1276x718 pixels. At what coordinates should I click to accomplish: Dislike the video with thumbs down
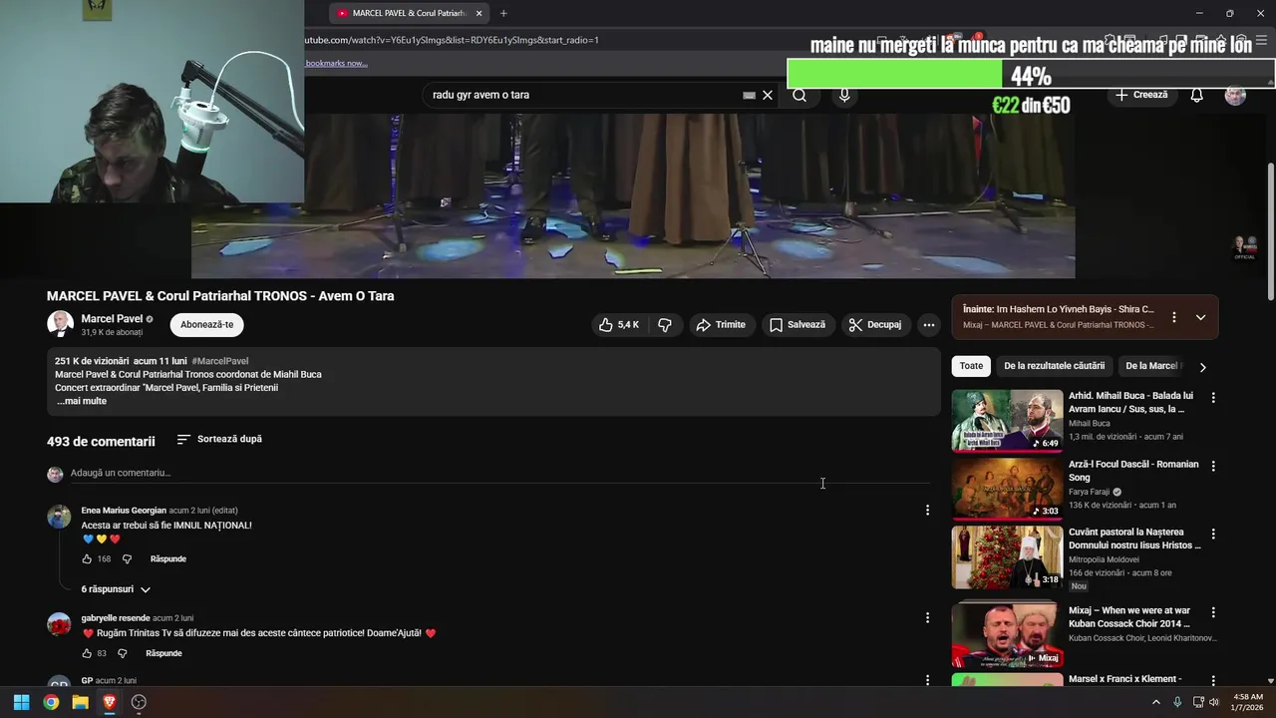(x=665, y=325)
